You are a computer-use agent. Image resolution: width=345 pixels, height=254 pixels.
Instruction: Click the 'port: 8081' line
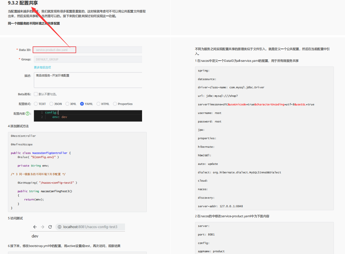pyautogui.click(x=206, y=235)
